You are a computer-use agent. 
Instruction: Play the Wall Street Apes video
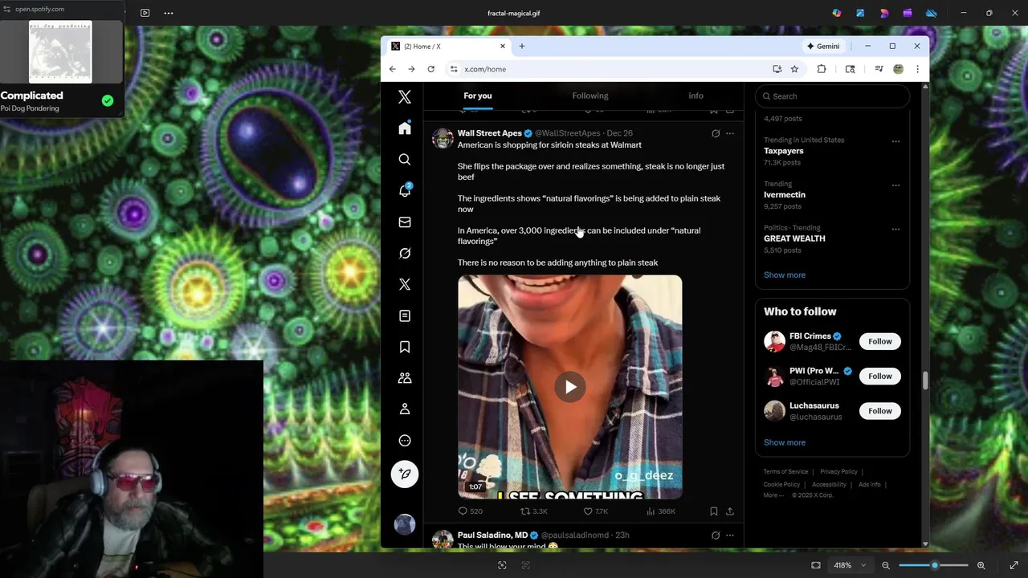(570, 387)
